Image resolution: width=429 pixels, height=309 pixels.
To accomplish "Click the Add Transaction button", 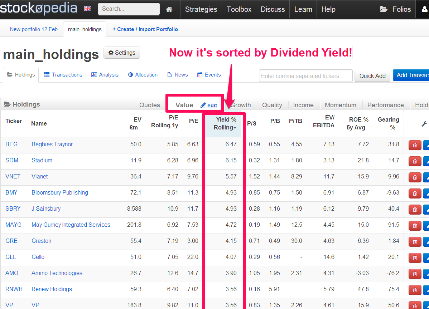I will (x=411, y=75).
